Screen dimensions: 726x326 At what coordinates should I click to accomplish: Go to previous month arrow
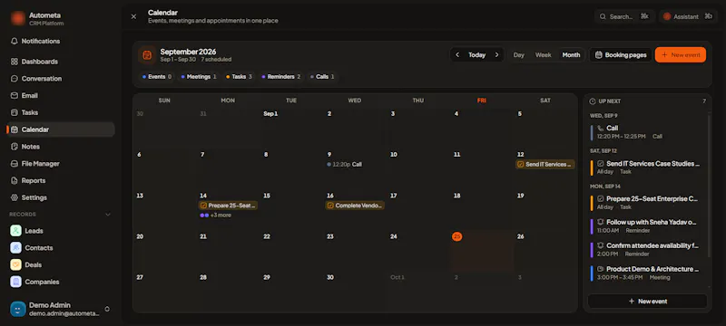point(457,55)
